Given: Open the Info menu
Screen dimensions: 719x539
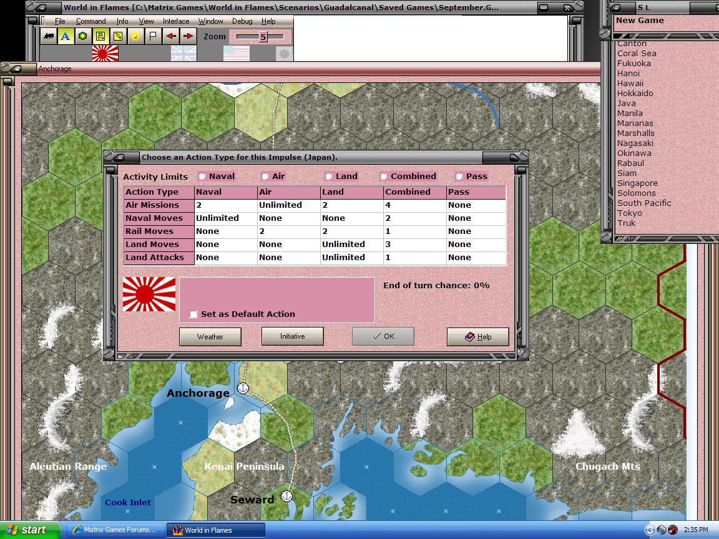Looking at the screenshot, I should (x=122, y=21).
